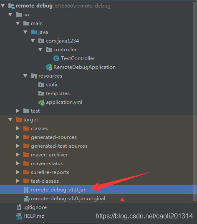
Task: Select the surefire-reports label
Action: pyautogui.click(x=50, y=172)
